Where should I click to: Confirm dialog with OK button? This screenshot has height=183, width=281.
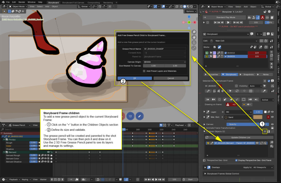pyautogui.click(x=134, y=78)
